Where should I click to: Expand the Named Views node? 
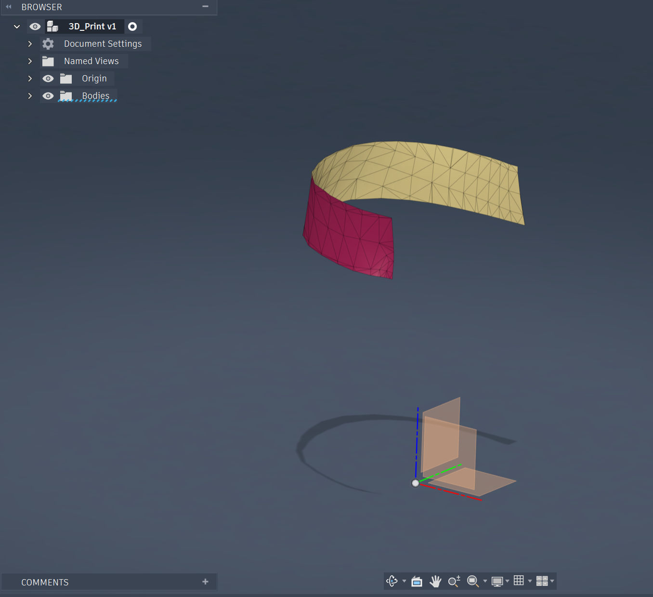tap(30, 61)
